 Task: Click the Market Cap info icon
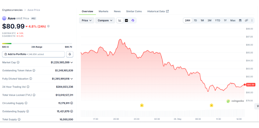(18, 62)
